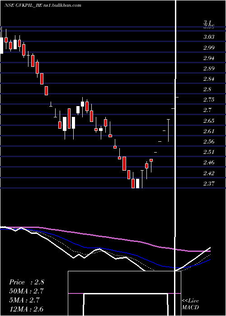Click the 2.46 price axis label

209,163
